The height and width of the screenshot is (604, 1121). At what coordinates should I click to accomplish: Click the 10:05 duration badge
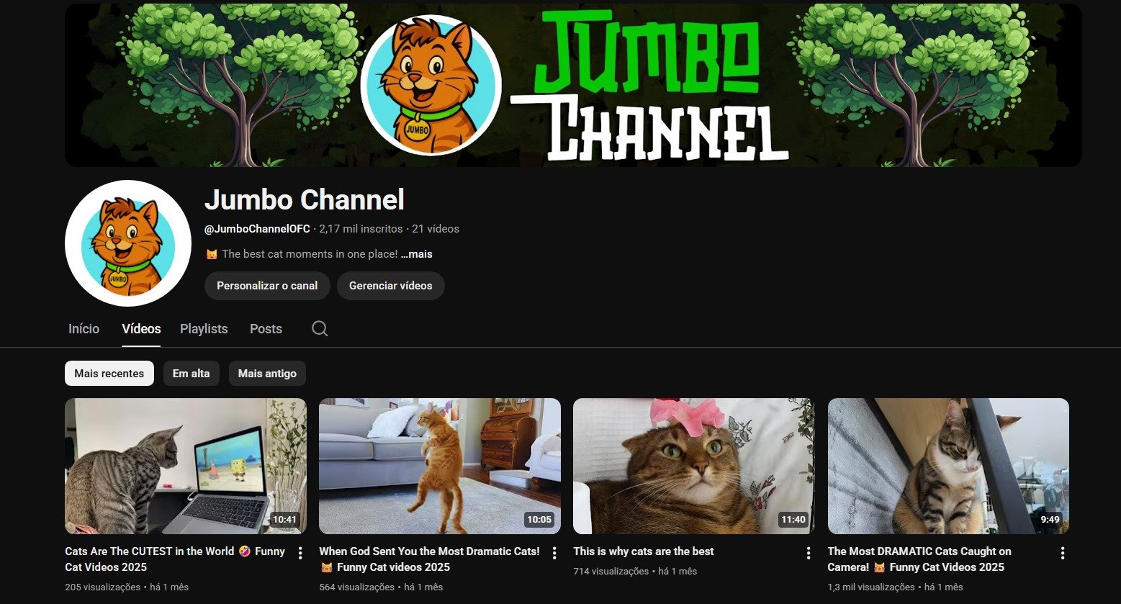(539, 519)
